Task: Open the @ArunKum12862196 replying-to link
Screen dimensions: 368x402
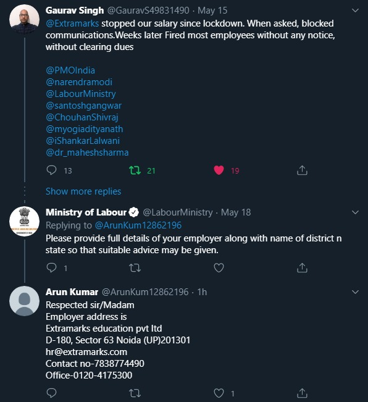Action: (x=138, y=225)
